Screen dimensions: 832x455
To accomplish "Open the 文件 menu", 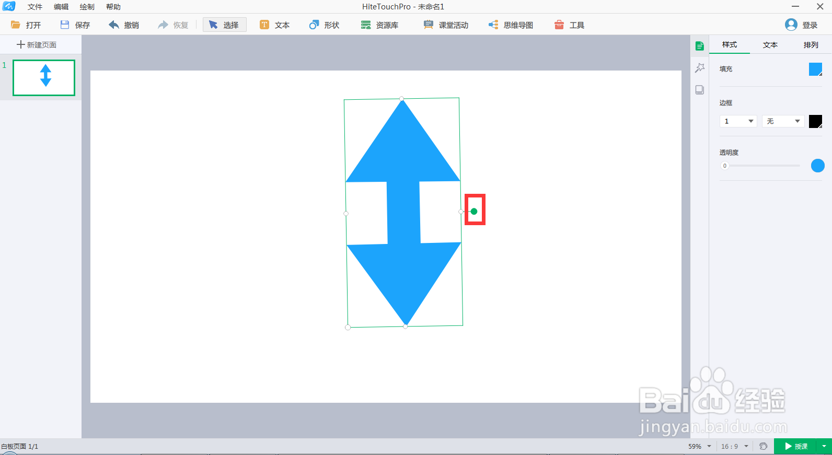I will pyautogui.click(x=35, y=7).
